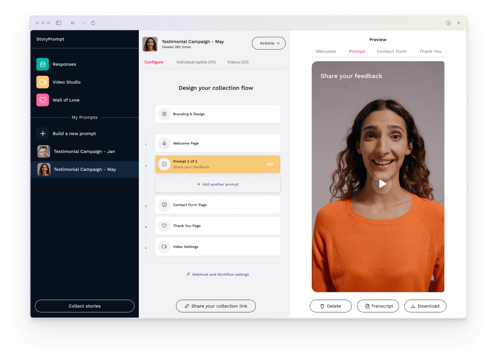The image size is (497, 363).
Task: Select the Thank You Page heart icon
Action: click(164, 226)
